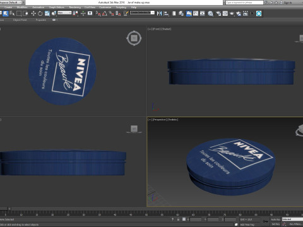Screen dimensions: 303x227
Task: Open the Customize menu
Action: [x=105, y=7]
